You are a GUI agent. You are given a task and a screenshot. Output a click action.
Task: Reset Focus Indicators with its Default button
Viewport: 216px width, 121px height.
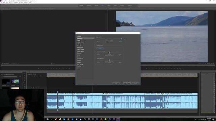pyautogui.click(x=109, y=62)
